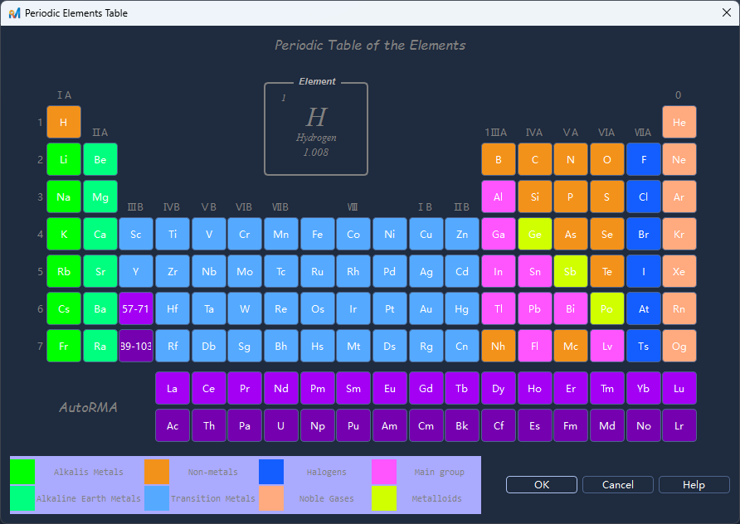The height and width of the screenshot is (524, 740).
Task: Click the Chlorine (Cl) element tile
Action: coord(643,196)
